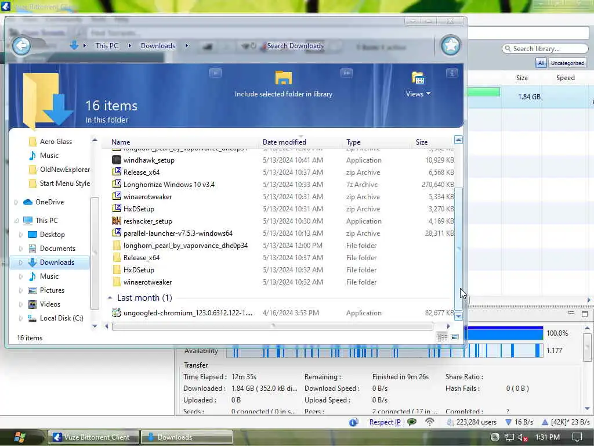
Task: Click horizontal scrollbar right arrow in file list
Action: [x=448, y=326]
